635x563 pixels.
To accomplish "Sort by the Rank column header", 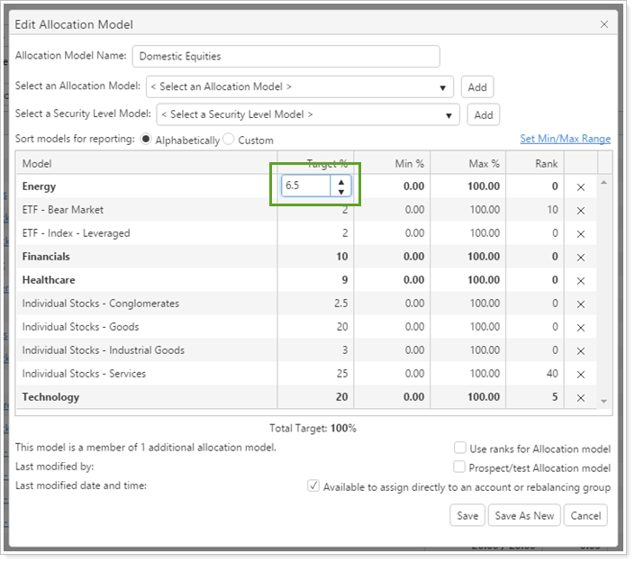I will pyautogui.click(x=546, y=163).
